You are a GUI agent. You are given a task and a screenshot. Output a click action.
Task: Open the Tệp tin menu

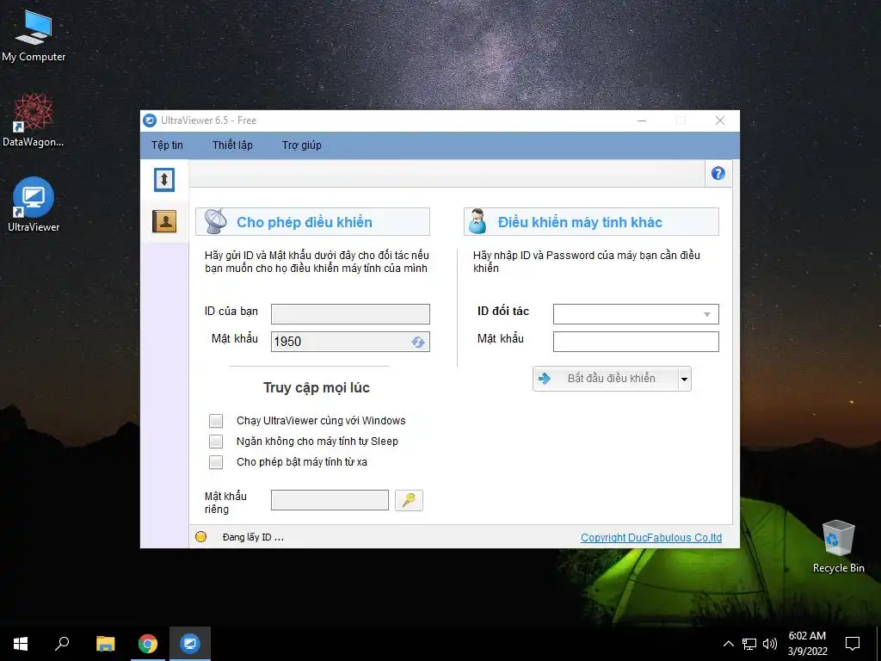coord(167,145)
